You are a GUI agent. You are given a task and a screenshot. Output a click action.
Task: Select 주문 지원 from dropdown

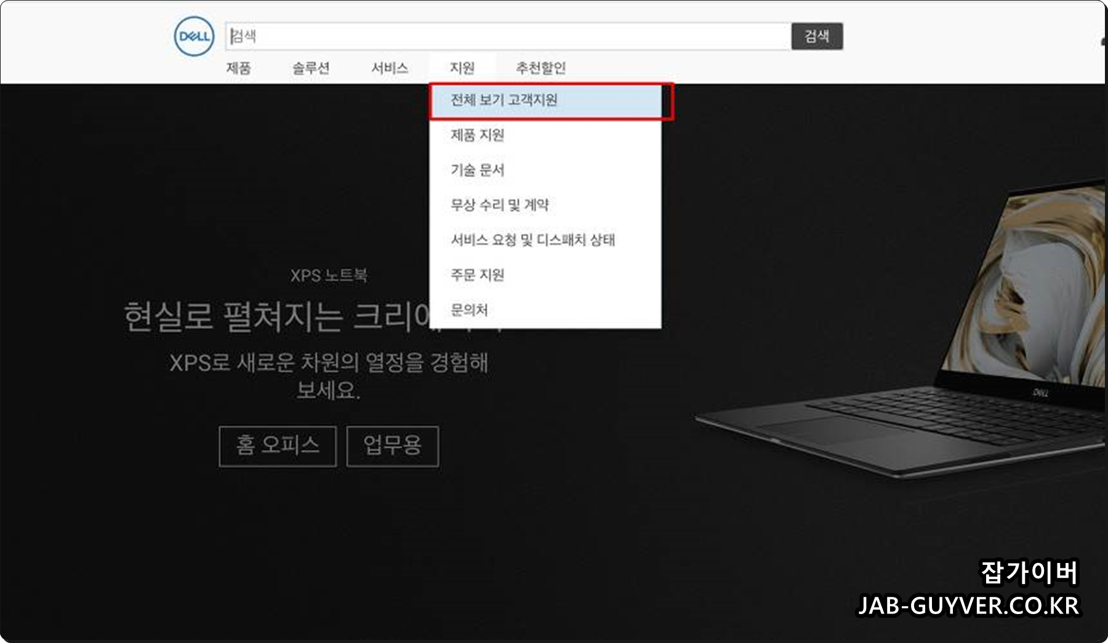pyautogui.click(x=545, y=275)
